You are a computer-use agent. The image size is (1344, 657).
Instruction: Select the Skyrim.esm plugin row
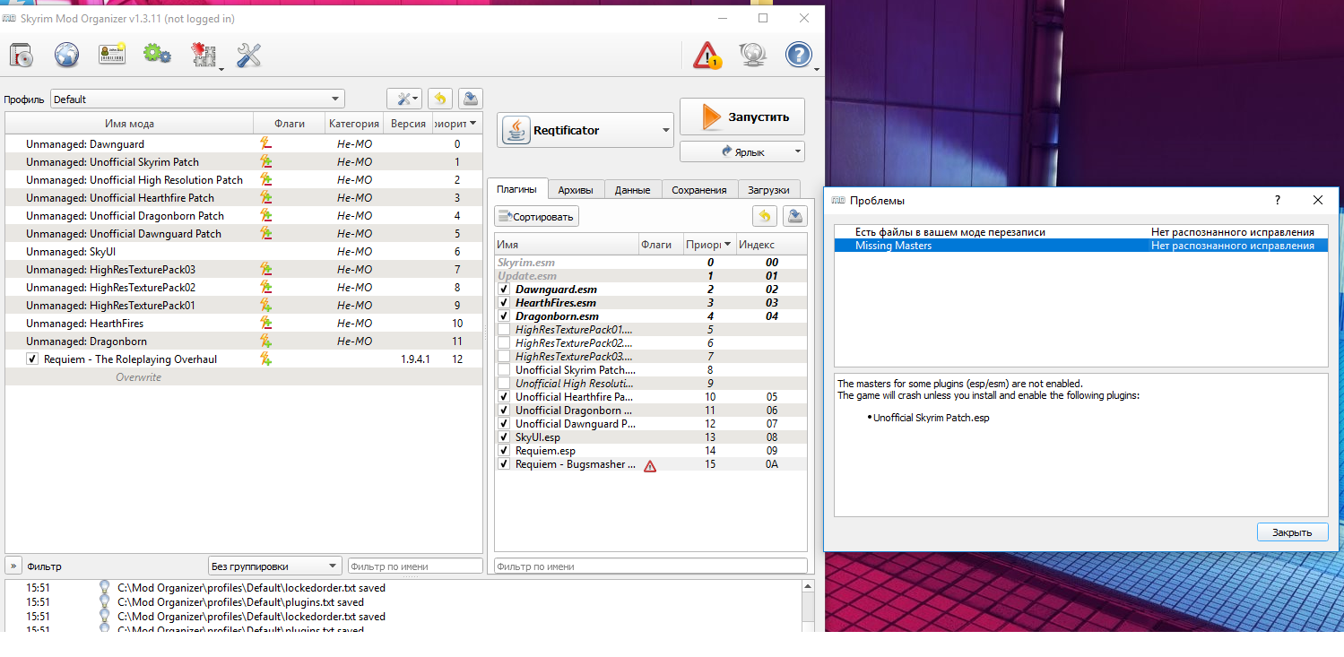point(651,263)
